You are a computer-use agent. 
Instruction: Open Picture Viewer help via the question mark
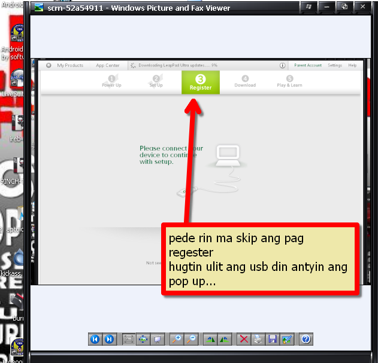306,339
